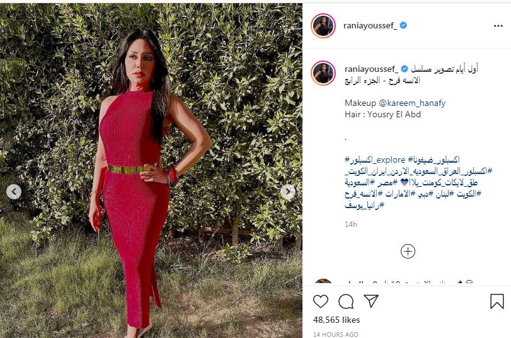Go to the next photo with right arrow

[288, 192]
